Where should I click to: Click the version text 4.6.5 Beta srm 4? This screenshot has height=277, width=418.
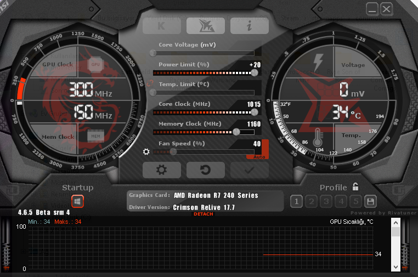coord(44,212)
